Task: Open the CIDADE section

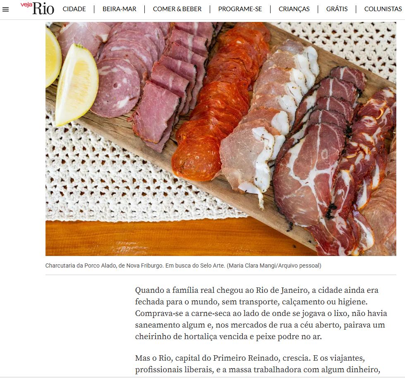Action: 74,9
